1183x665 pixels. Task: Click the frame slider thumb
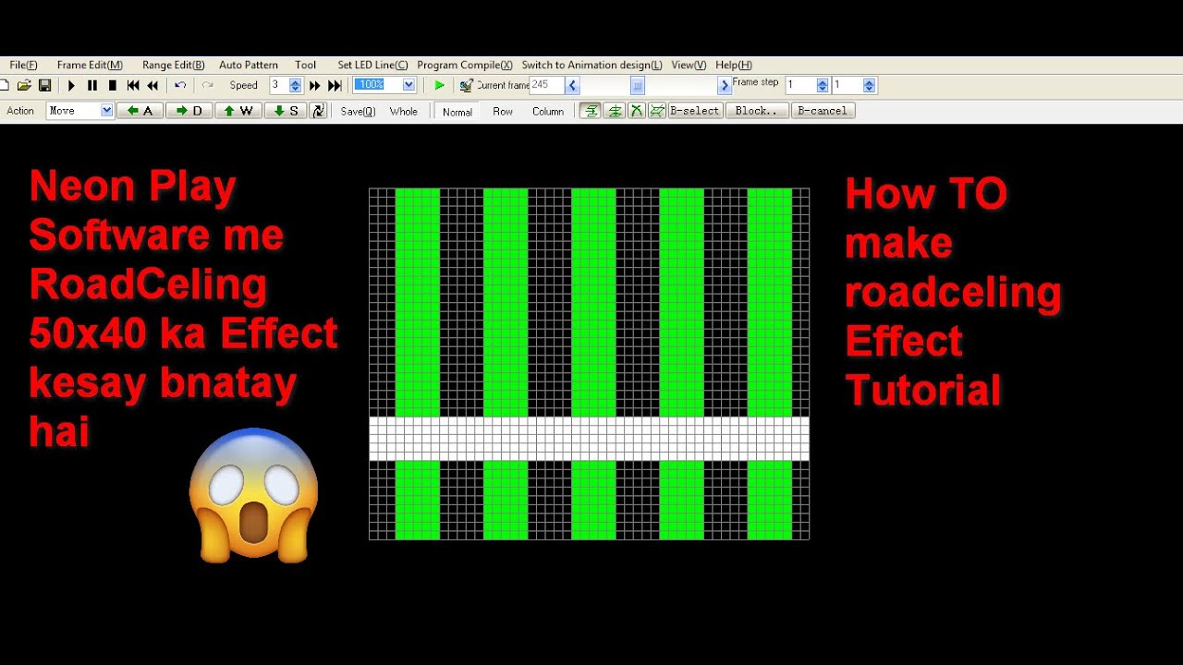point(637,85)
